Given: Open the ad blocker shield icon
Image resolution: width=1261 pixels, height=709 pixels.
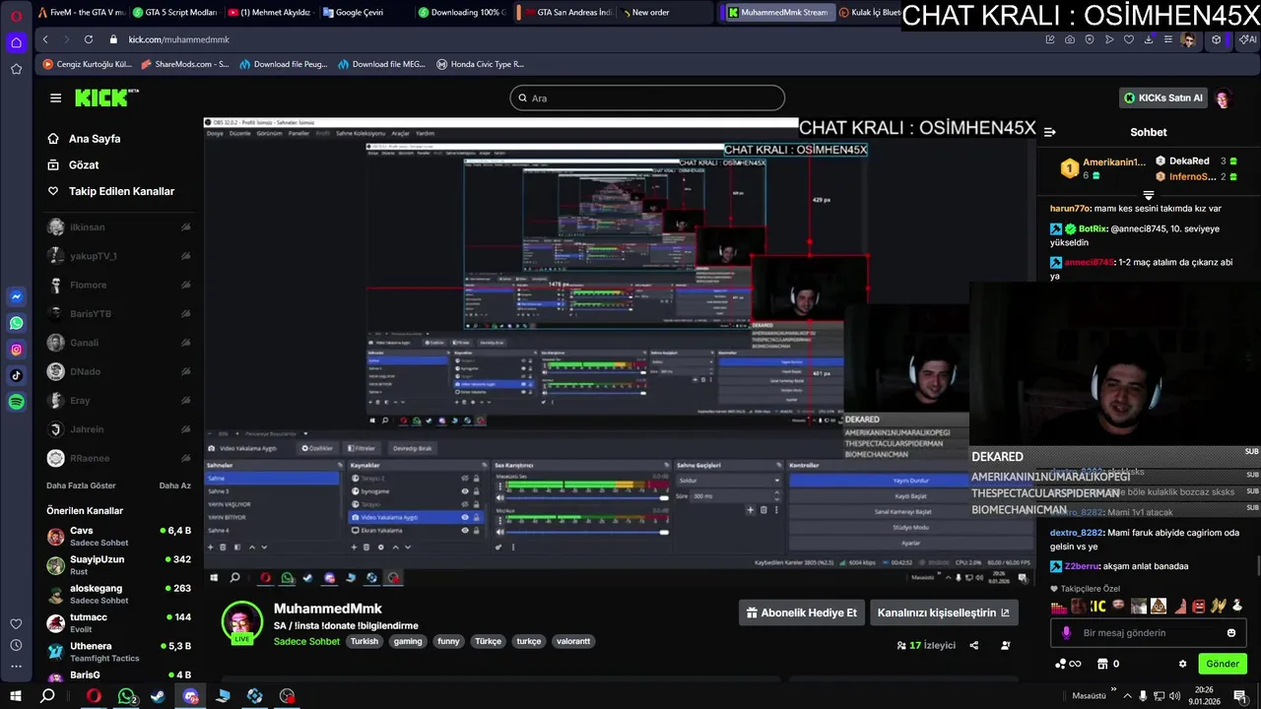Looking at the screenshot, I should click(x=1090, y=39).
